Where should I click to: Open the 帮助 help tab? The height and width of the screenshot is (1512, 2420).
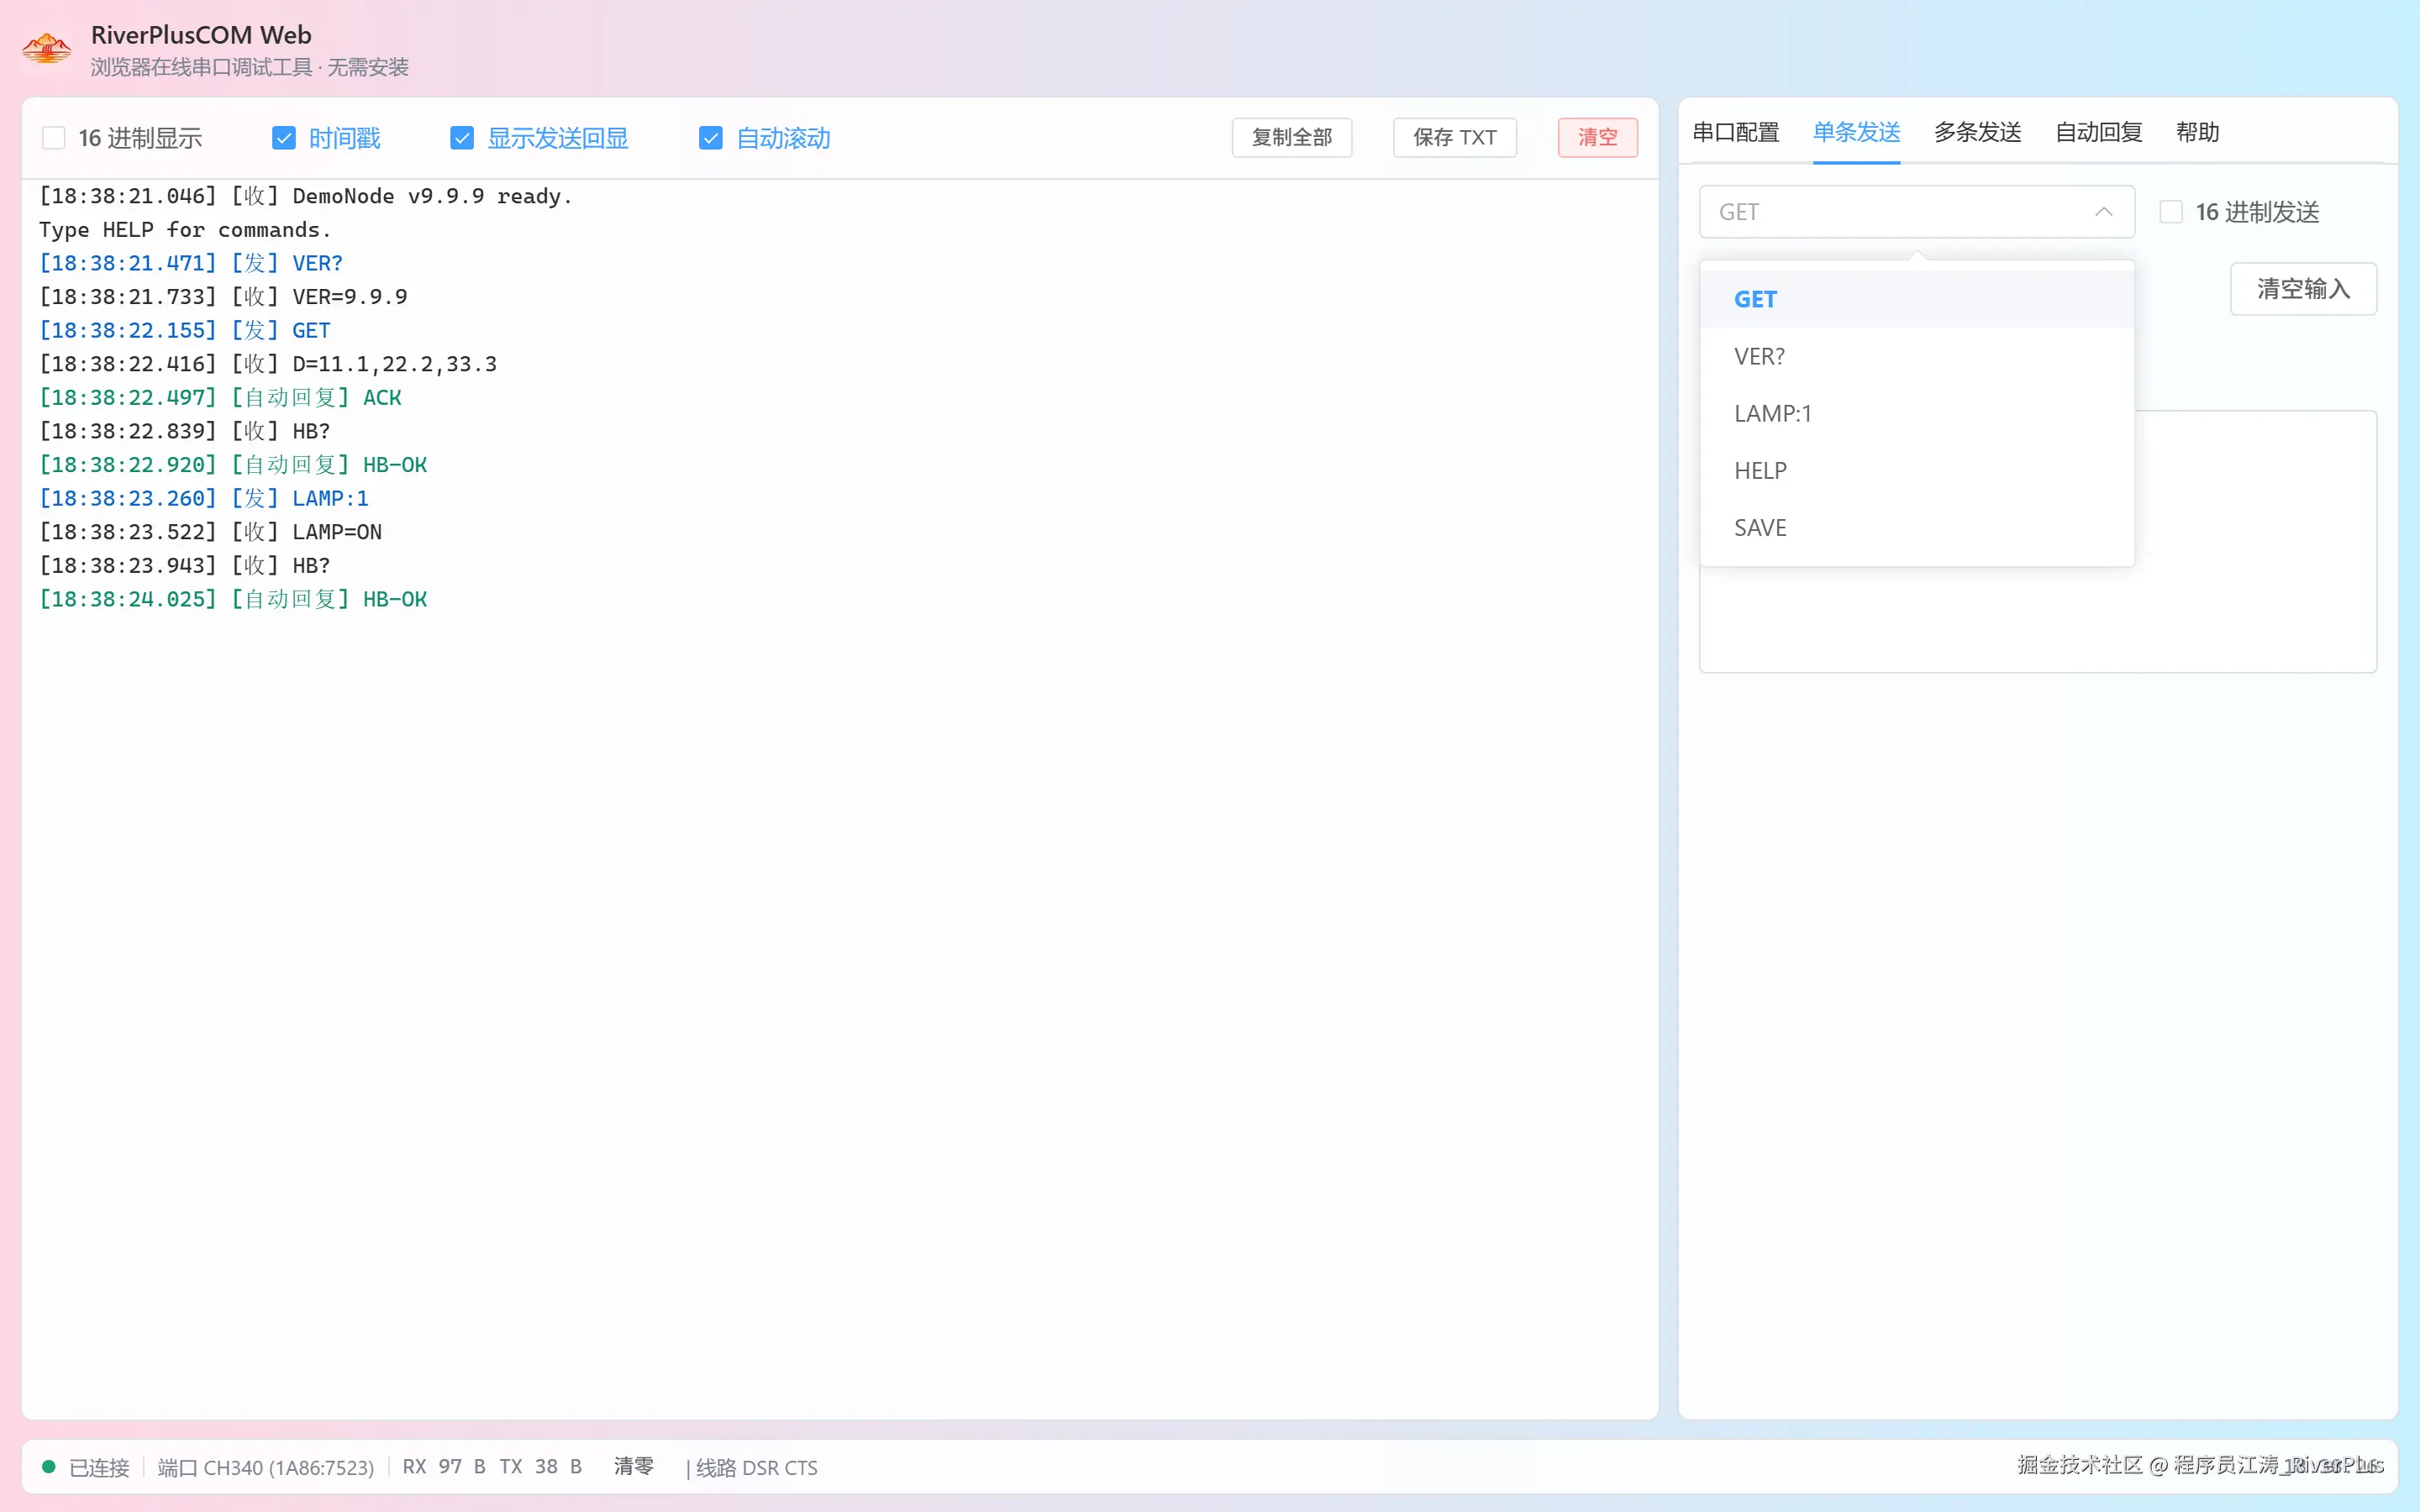(x=2198, y=132)
